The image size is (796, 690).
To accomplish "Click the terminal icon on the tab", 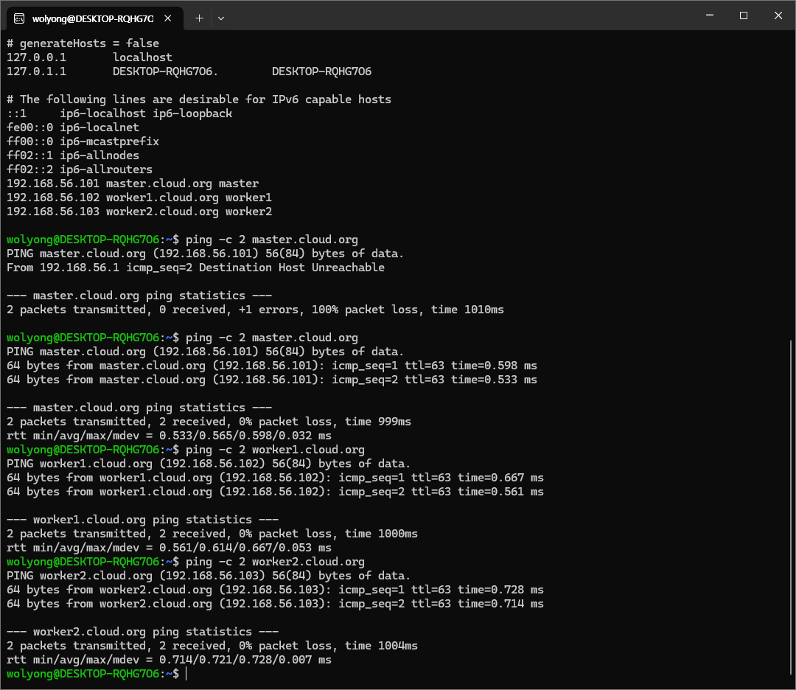I will click(19, 18).
